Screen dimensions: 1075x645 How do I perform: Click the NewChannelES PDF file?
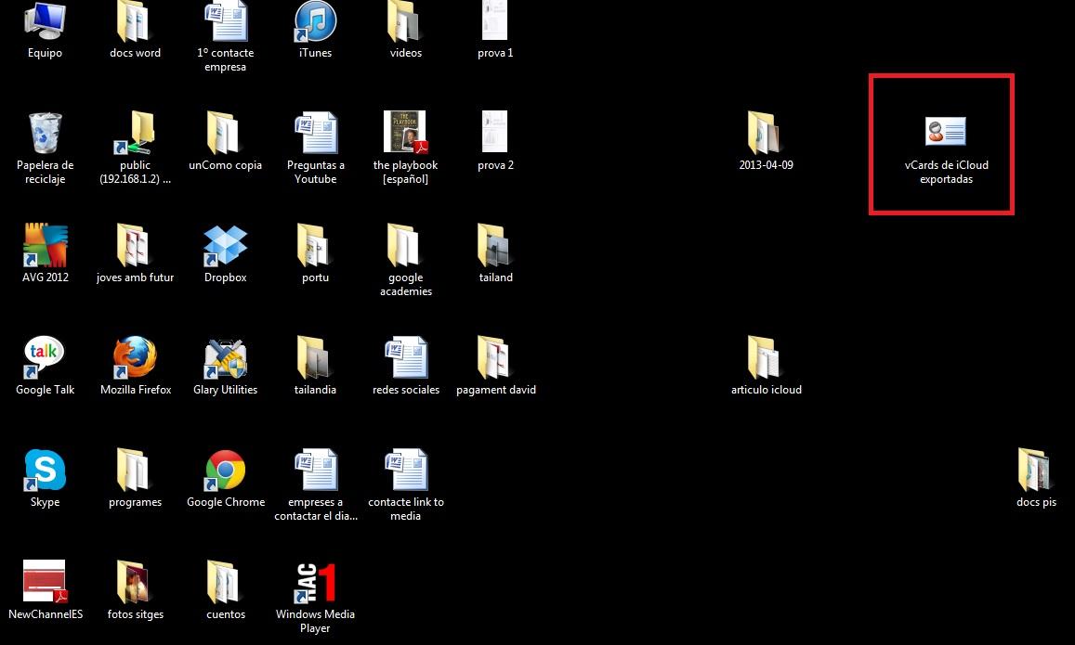click(45, 583)
